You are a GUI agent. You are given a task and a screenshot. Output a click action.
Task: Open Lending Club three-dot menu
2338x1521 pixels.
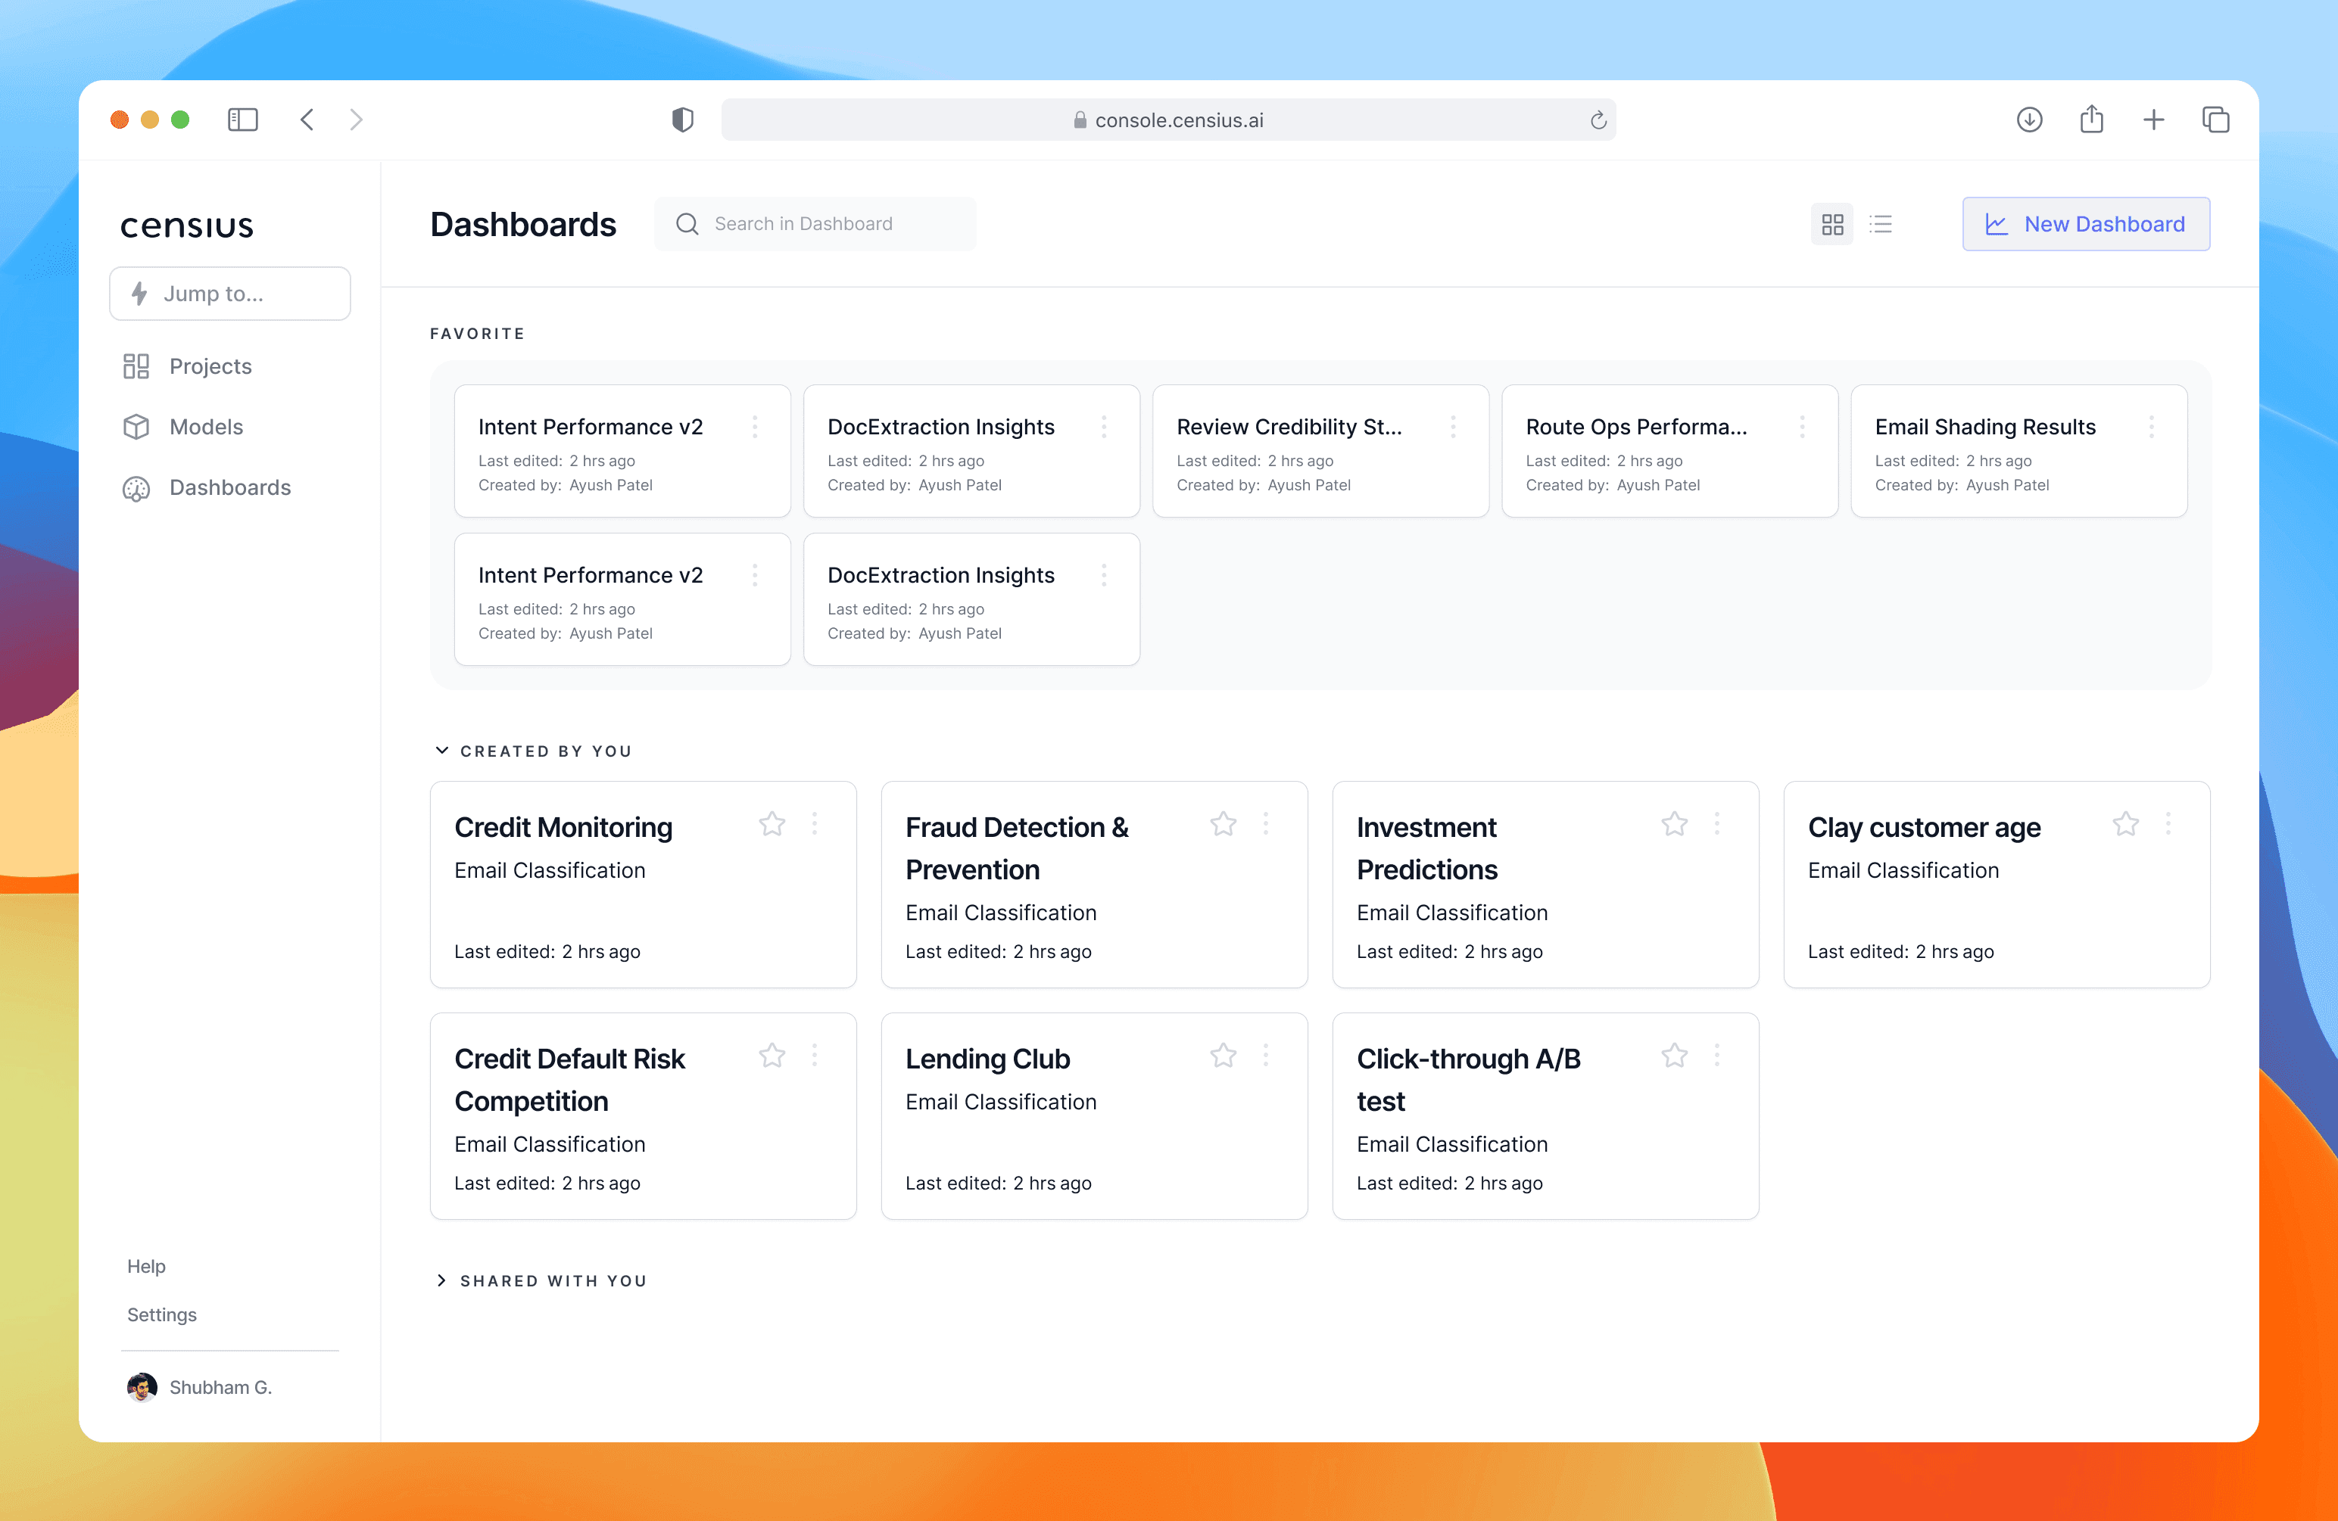[x=1266, y=1056]
